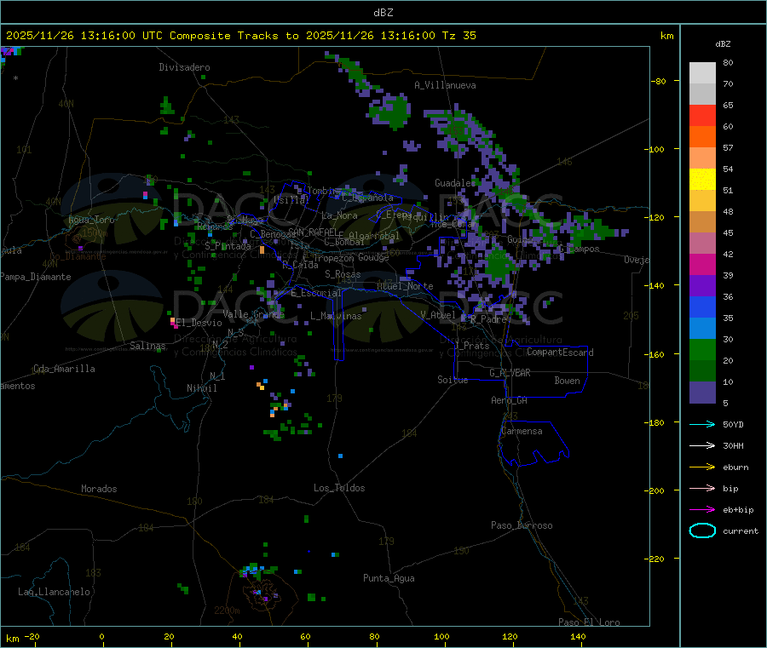Select the Lag_Llancanelo label on map
This screenshot has height=648, width=767.
pyautogui.click(x=55, y=591)
